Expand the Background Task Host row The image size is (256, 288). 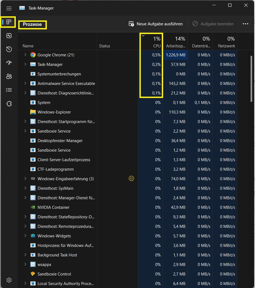[25, 255]
